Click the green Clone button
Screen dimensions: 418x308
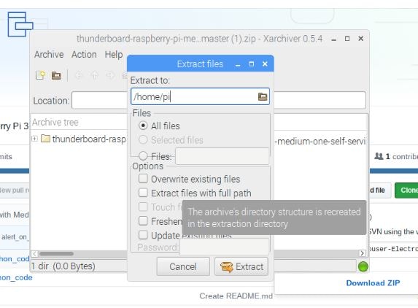click(406, 190)
